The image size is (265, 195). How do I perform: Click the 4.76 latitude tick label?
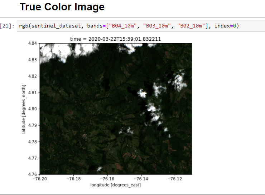[33, 174]
